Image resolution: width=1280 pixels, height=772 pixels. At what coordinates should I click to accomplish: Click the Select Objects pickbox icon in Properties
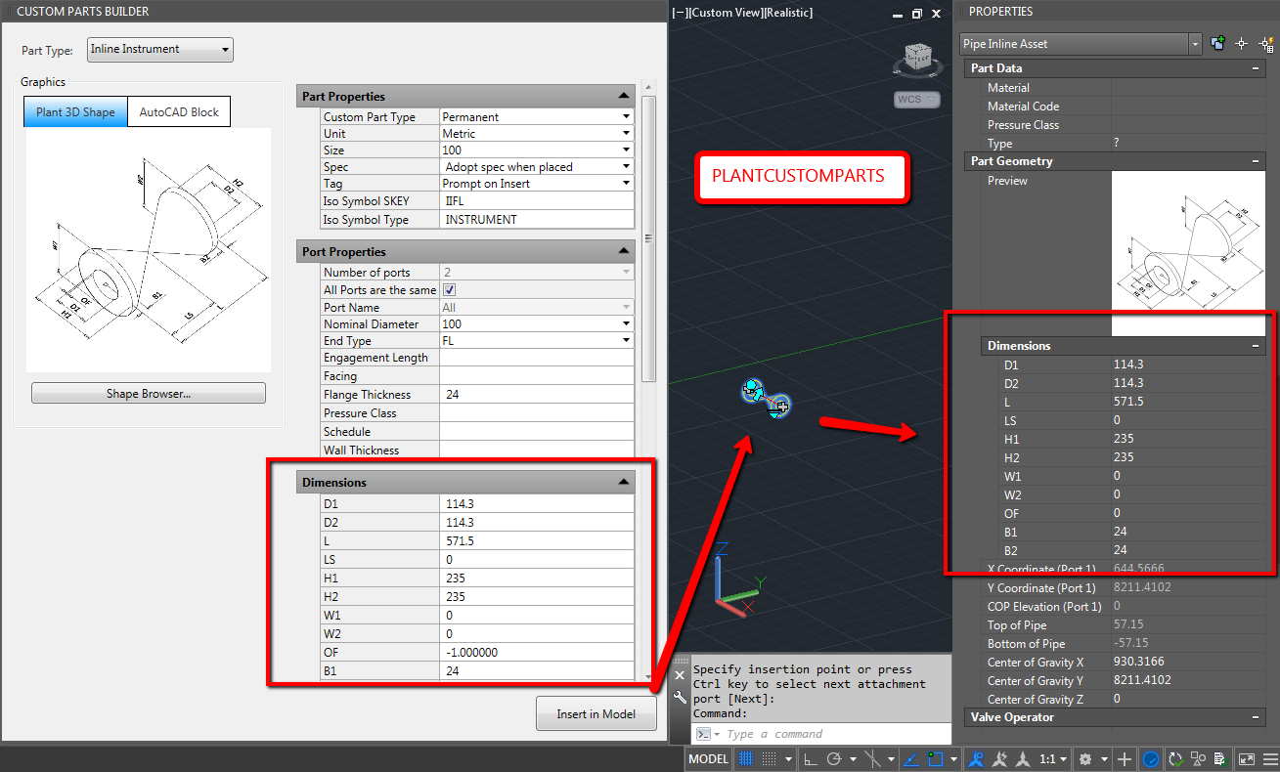tap(1242, 43)
